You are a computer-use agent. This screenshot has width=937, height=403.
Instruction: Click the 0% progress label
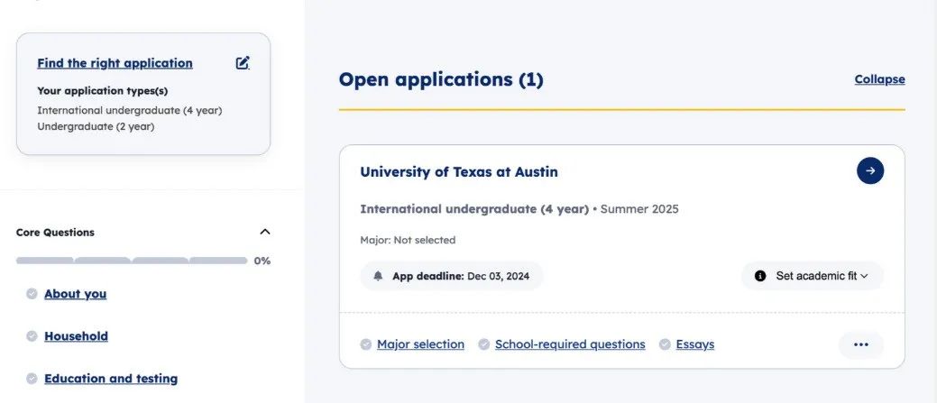[x=262, y=261]
